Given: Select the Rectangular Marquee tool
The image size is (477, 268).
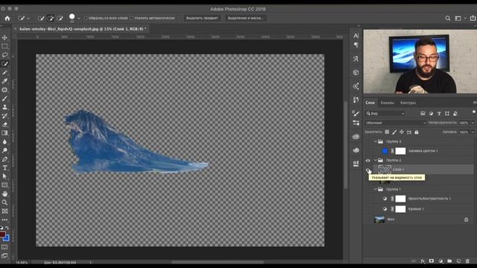Looking at the screenshot, I should [x=4, y=46].
